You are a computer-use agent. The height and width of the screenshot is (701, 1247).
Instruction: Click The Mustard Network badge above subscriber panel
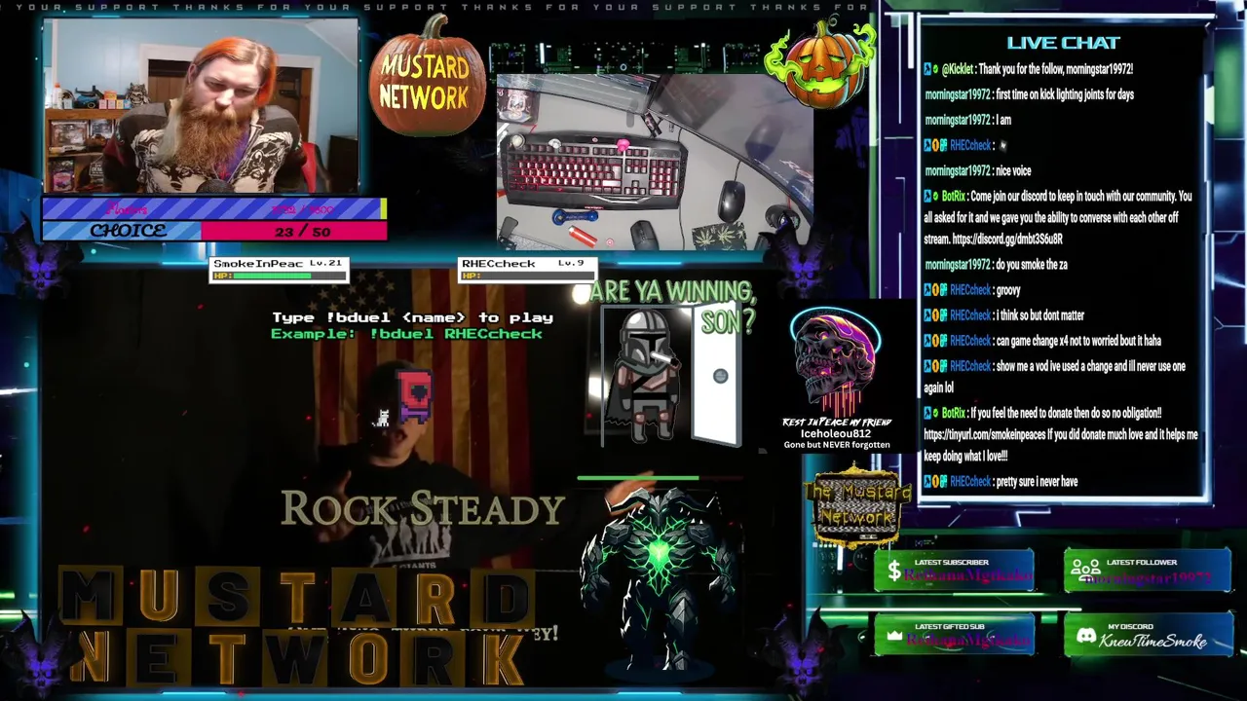pyautogui.click(x=858, y=505)
